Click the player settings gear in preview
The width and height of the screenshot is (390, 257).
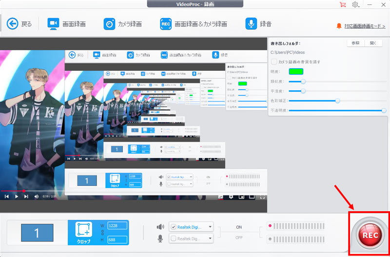coord(231,197)
